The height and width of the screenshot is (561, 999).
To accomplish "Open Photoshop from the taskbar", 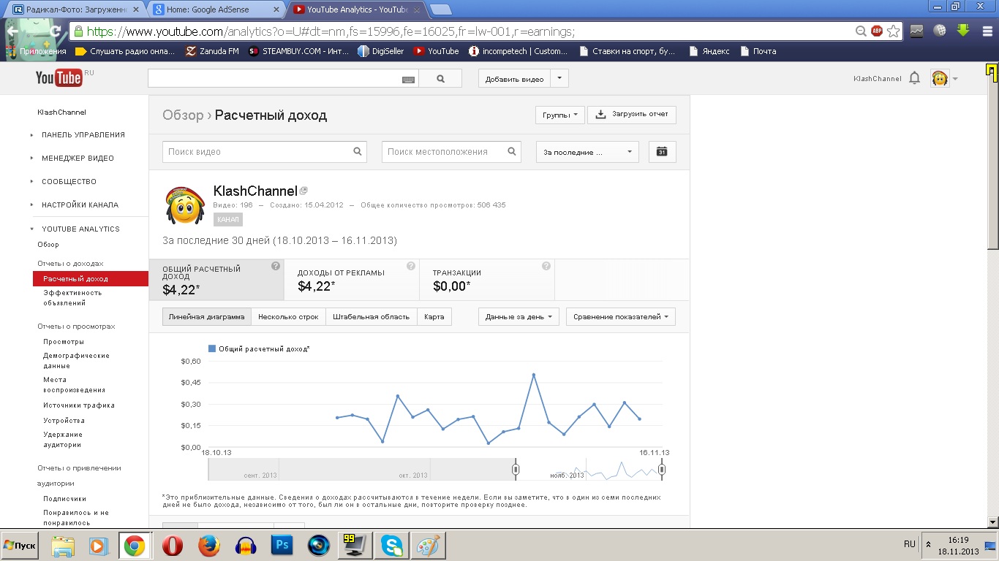I will click(x=282, y=546).
